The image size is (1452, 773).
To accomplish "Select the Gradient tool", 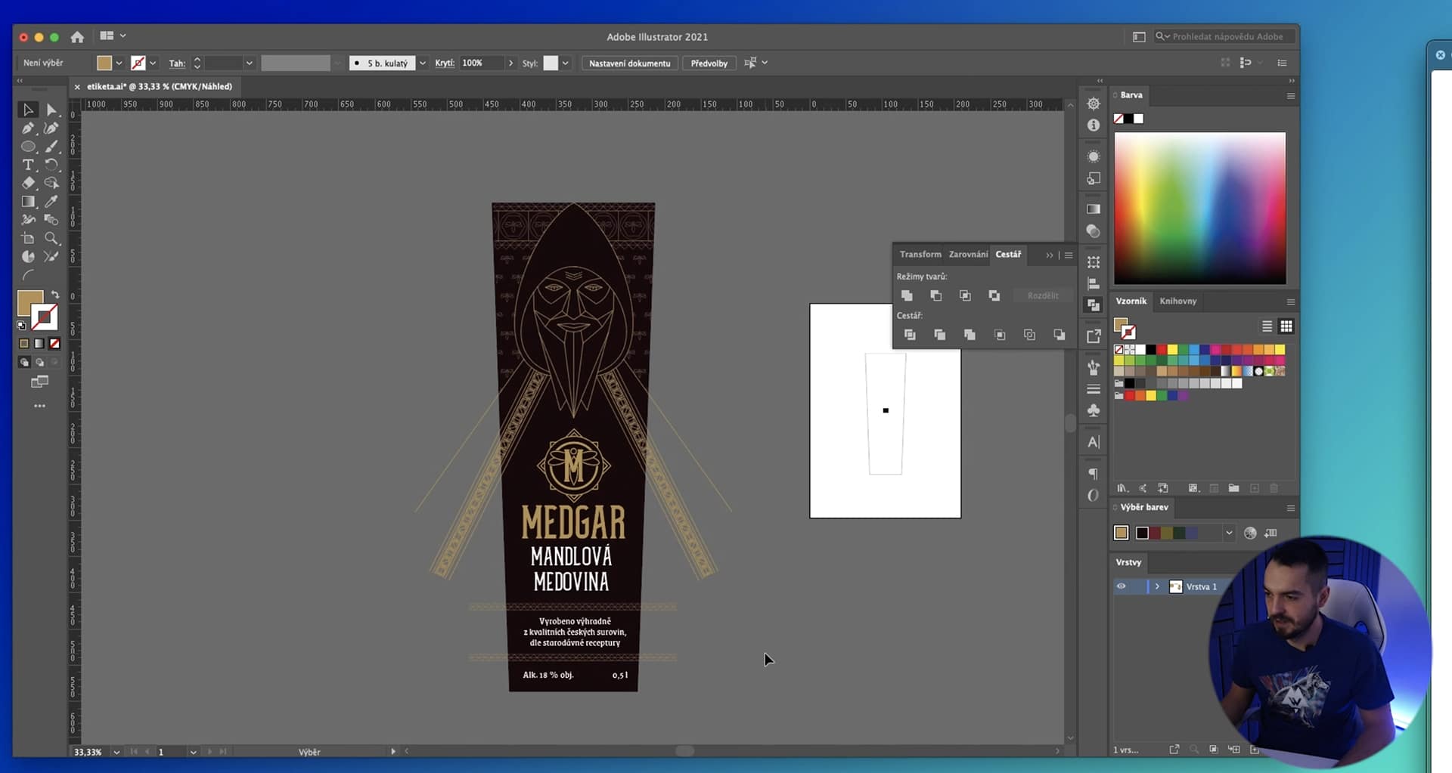I will 28,202.
